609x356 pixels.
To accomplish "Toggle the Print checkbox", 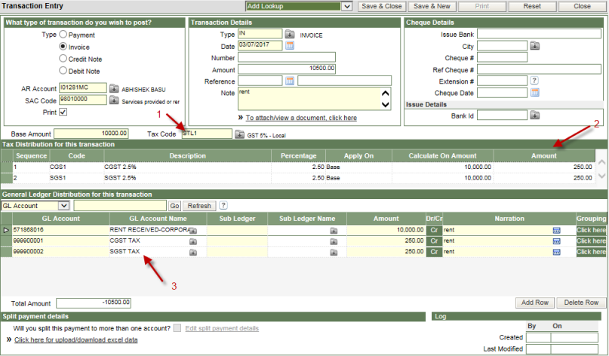I will pos(63,112).
